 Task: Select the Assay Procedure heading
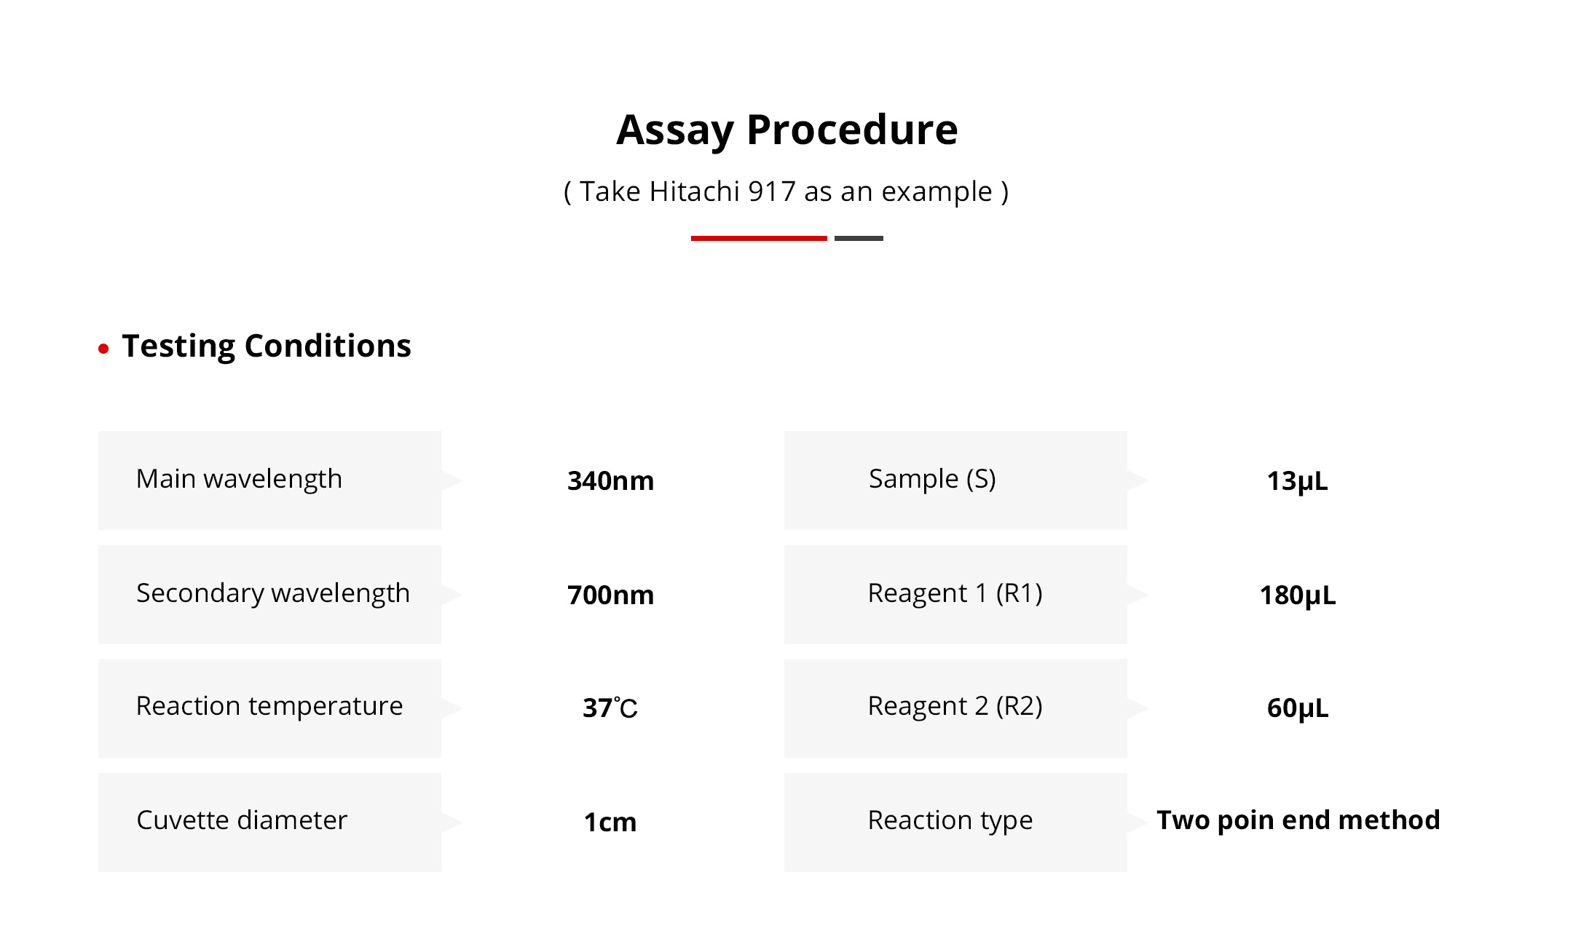tap(786, 130)
